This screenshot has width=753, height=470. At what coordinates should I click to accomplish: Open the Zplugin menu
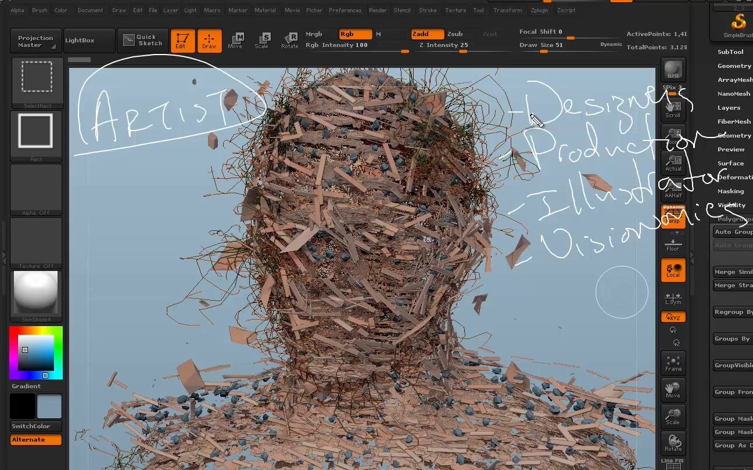pyautogui.click(x=539, y=10)
